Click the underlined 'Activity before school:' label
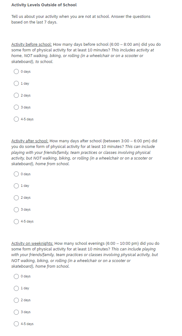This screenshot has height=336, width=182. click(31, 45)
